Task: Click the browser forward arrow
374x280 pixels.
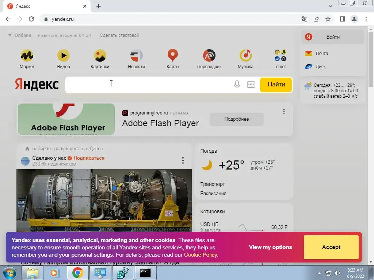Action: click(x=20, y=19)
